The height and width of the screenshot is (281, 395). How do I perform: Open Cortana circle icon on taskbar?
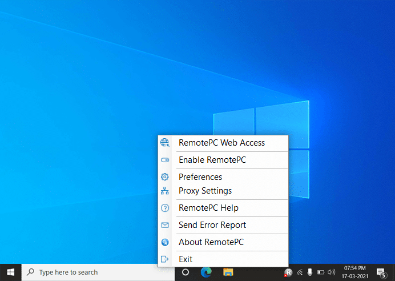186,272
